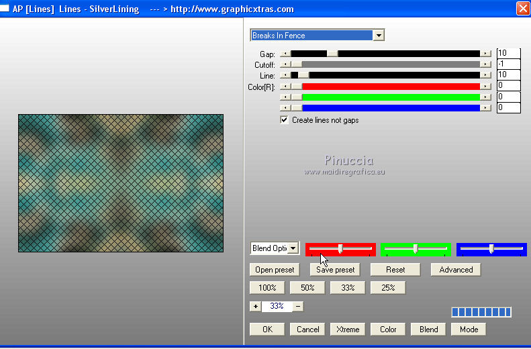Click the Blend button
This screenshot has height=349, width=531.
[x=428, y=330]
